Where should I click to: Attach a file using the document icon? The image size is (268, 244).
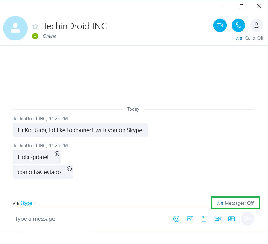click(x=204, y=219)
